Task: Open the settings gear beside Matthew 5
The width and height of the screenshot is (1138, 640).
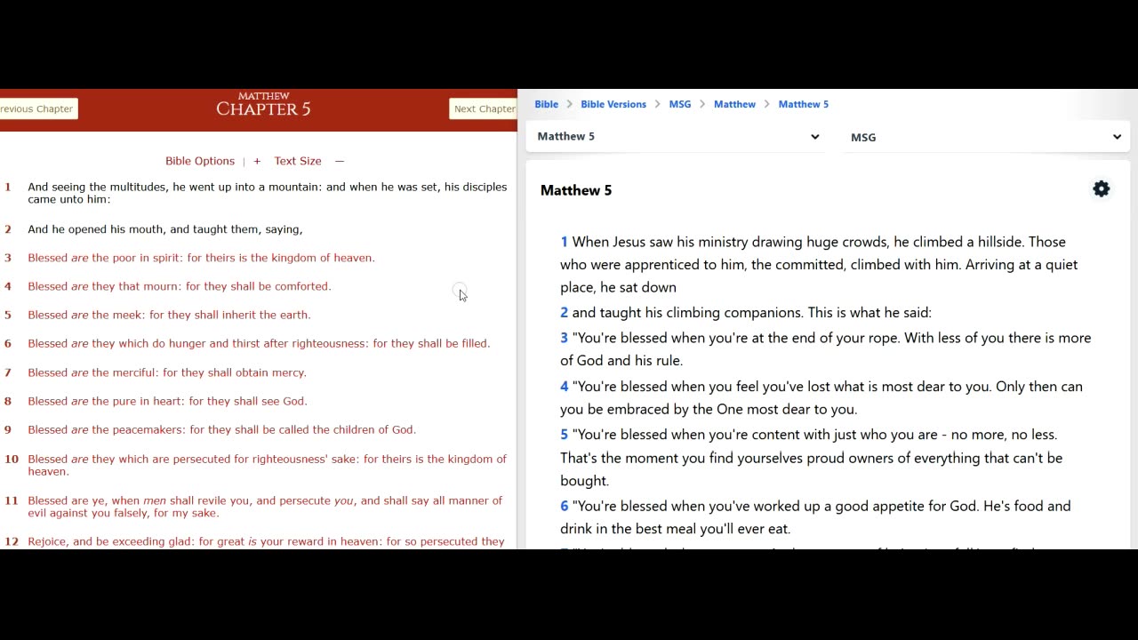Action: point(1101,188)
